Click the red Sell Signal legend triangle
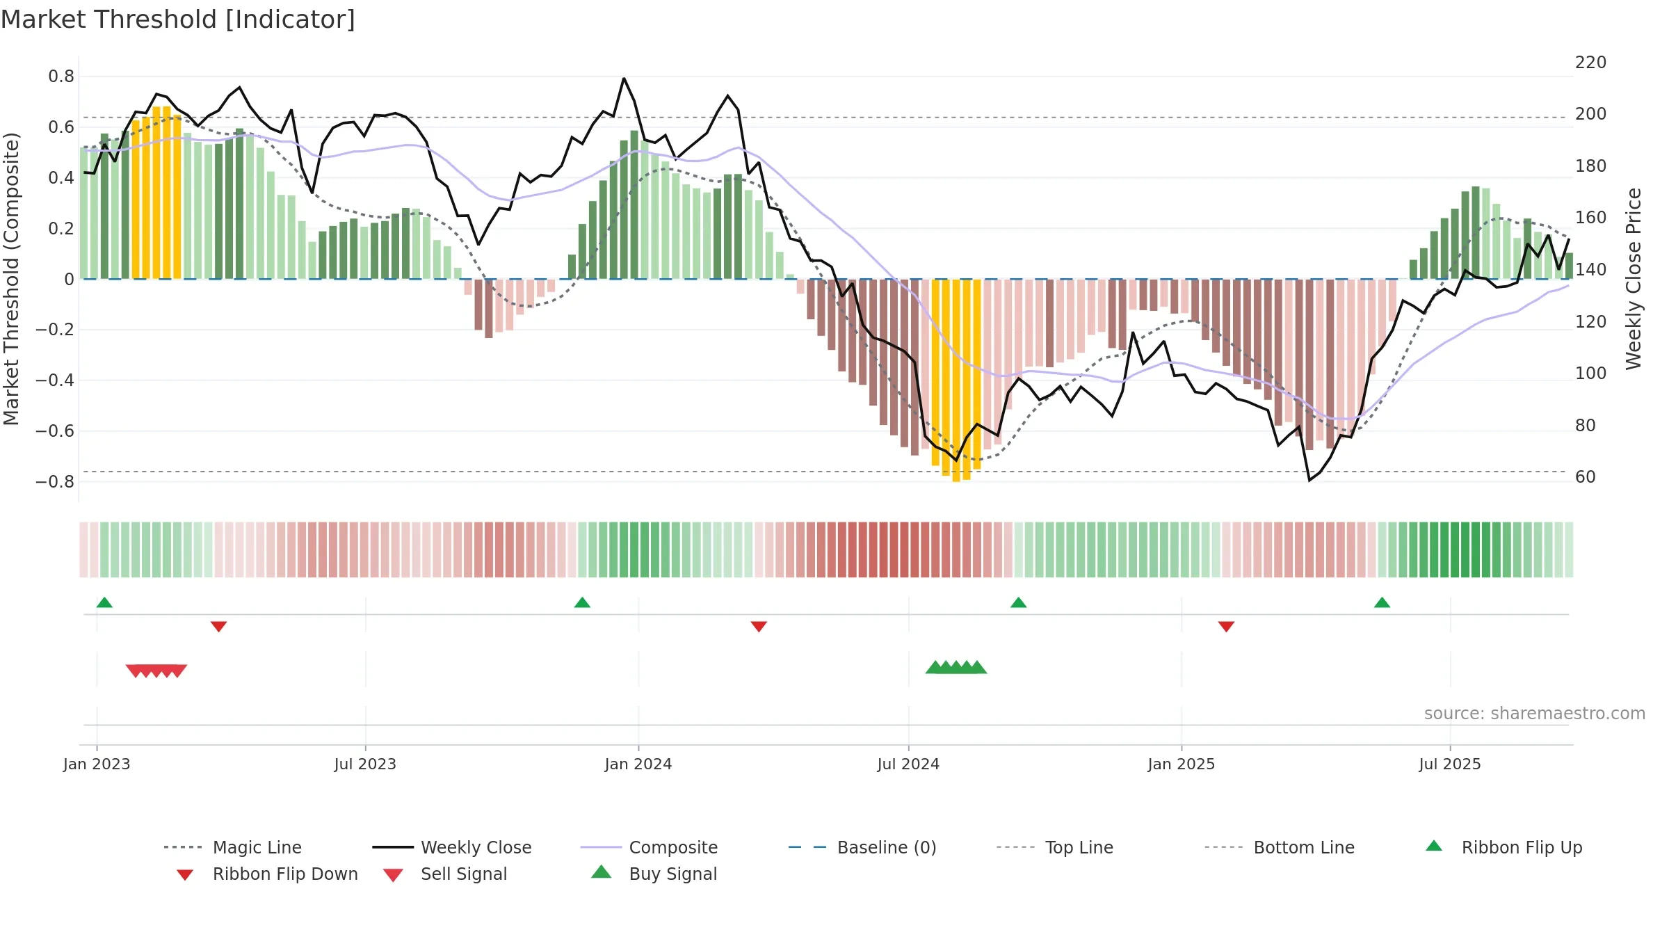Viewport: 1669px width, 939px height. pos(393,875)
